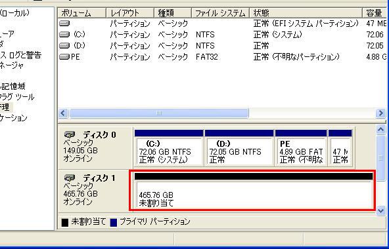Image resolution: width=389 pixels, height=249 pixels.
Task: Click the disk pane vertical scrollbar thumb
Action: (x=380, y=158)
